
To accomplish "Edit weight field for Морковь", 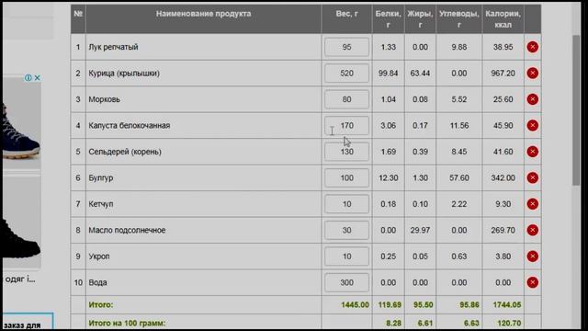I will pyautogui.click(x=346, y=99).
